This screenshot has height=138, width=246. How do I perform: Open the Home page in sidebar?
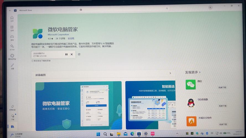click(x=12, y=19)
